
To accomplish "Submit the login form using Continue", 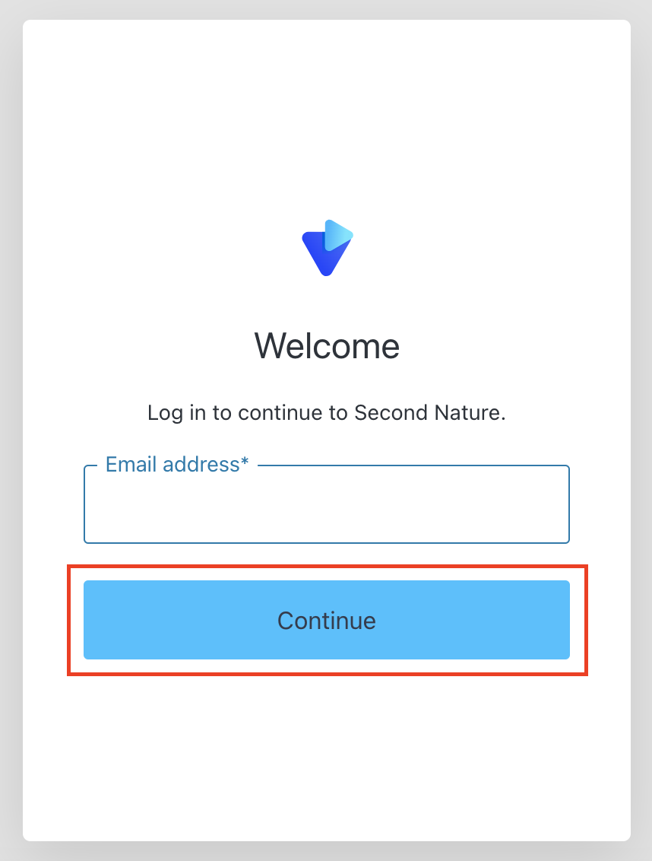I will click(327, 620).
